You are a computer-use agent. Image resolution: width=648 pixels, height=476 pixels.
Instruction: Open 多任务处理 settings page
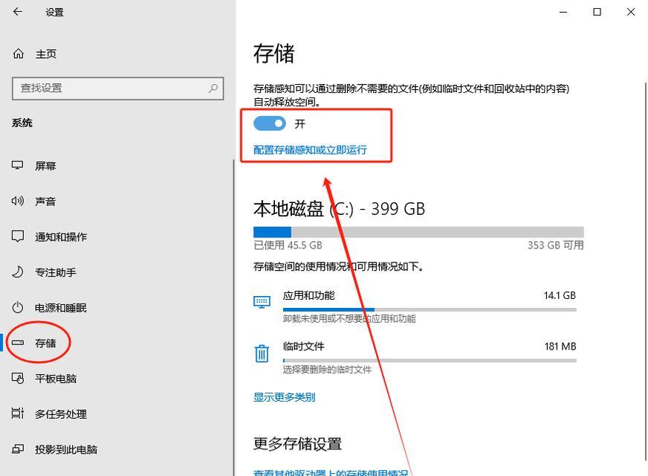[117, 414]
